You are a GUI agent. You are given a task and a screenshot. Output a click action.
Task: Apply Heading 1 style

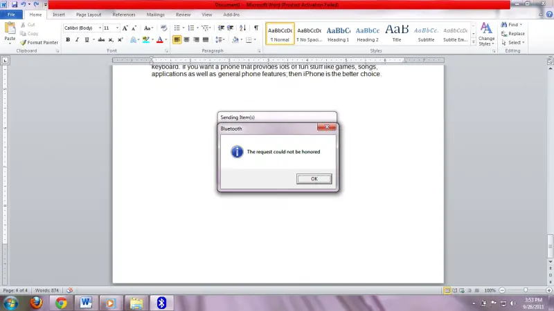click(338, 34)
